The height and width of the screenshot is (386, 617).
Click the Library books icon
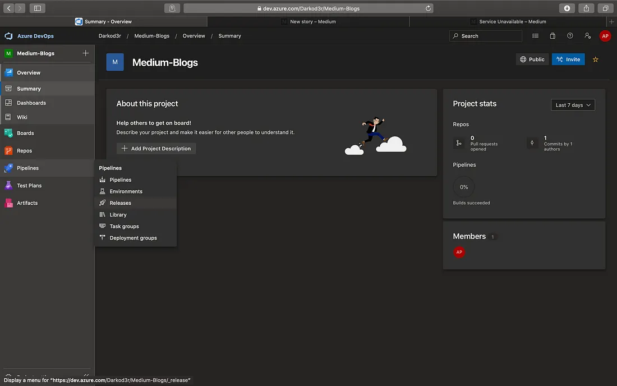(x=102, y=214)
